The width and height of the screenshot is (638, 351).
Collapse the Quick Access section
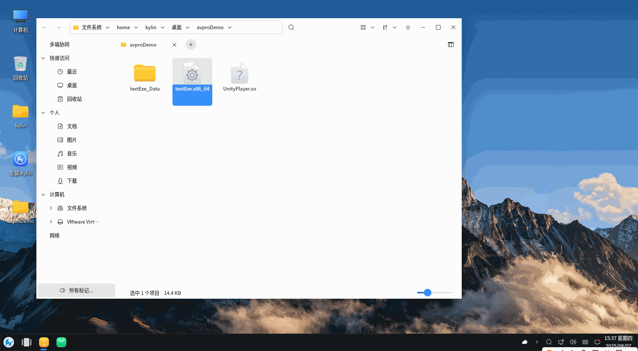pos(43,58)
